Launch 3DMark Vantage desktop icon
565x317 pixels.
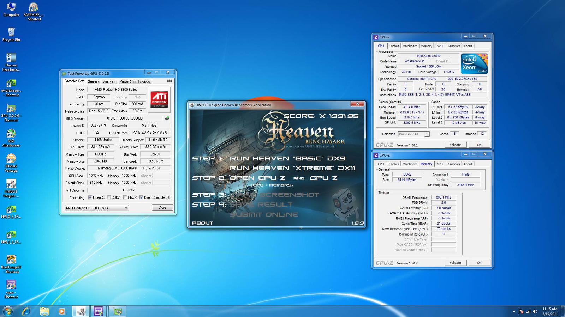(x=11, y=163)
